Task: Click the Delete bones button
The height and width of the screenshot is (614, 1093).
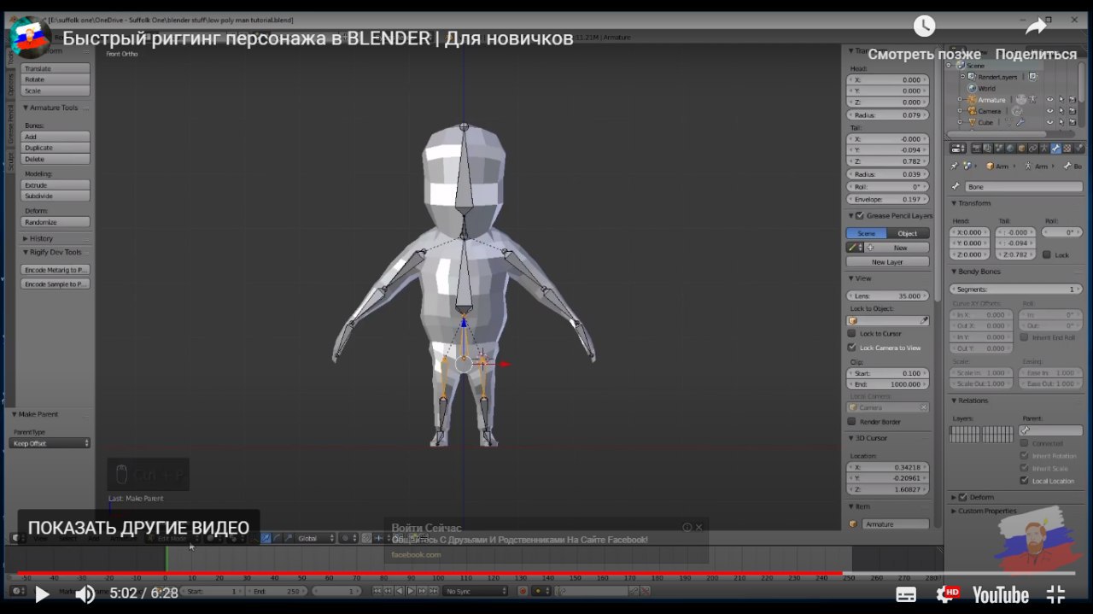Action: (x=56, y=159)
